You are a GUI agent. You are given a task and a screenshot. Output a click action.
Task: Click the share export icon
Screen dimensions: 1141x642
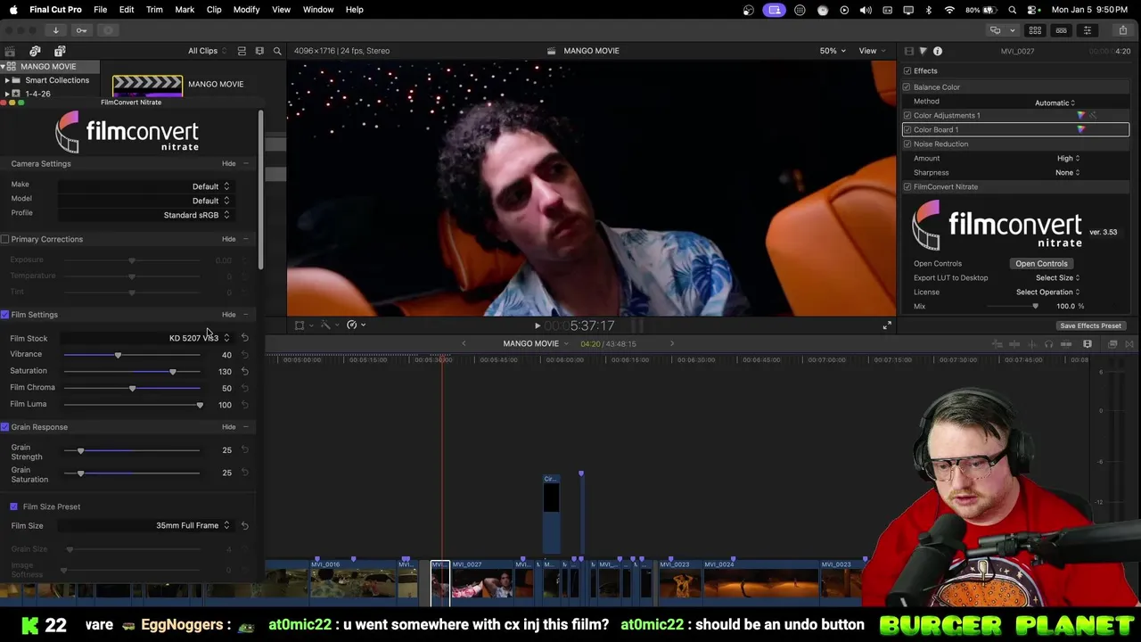pos(1123,30)
